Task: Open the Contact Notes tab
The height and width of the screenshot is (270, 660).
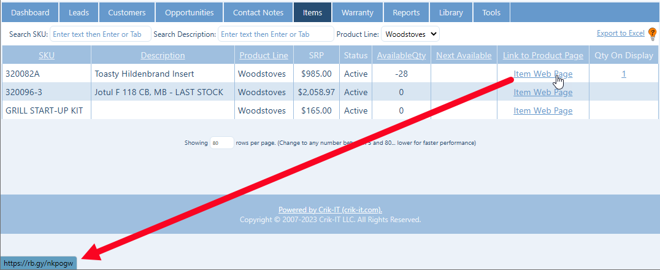Action: click(258, 12)
